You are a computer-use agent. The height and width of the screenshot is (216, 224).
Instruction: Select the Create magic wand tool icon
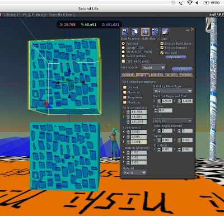click(x=155, y=31)
